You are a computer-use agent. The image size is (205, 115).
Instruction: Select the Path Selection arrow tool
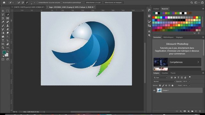pyautogui.click(x=8, y=41)
